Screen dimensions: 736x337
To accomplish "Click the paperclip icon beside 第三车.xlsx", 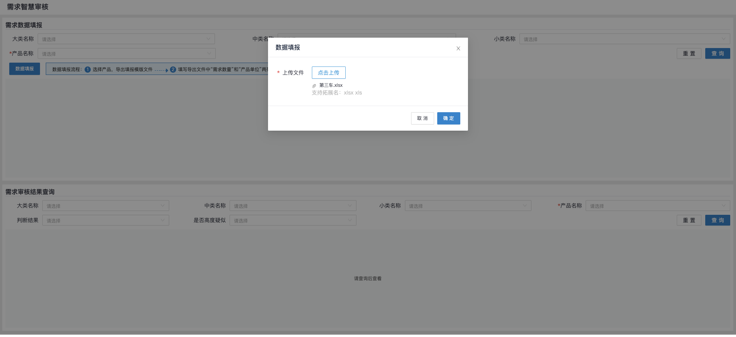I will [x=314, y=86].
